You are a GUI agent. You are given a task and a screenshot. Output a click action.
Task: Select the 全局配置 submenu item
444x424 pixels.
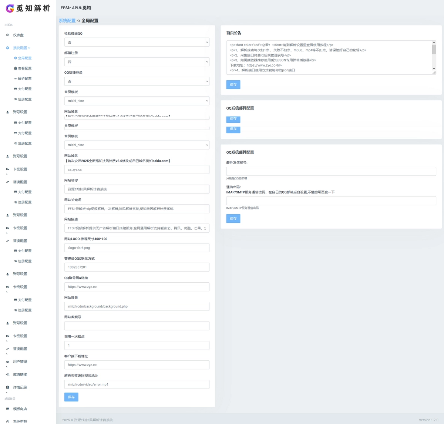pos(25,58)
